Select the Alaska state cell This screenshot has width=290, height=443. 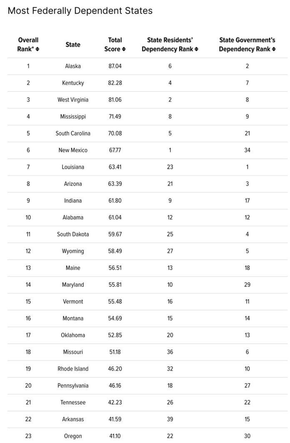(73, 66)
